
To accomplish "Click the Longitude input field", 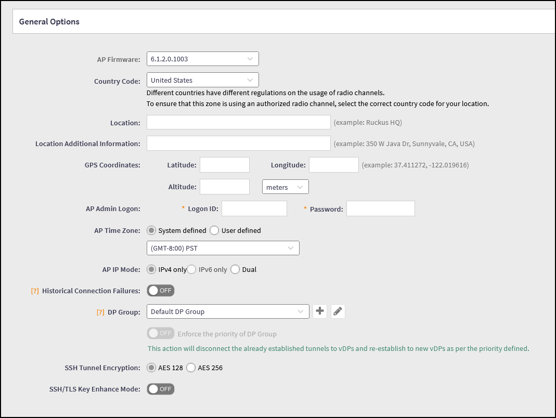I will tap(334, 165).
